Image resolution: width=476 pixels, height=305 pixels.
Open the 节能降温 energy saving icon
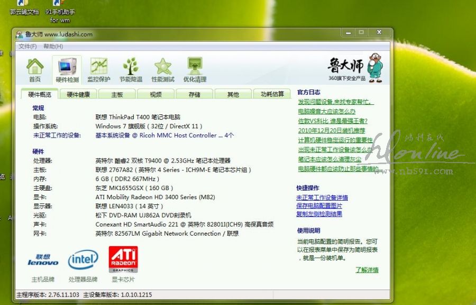coord(131,70)
